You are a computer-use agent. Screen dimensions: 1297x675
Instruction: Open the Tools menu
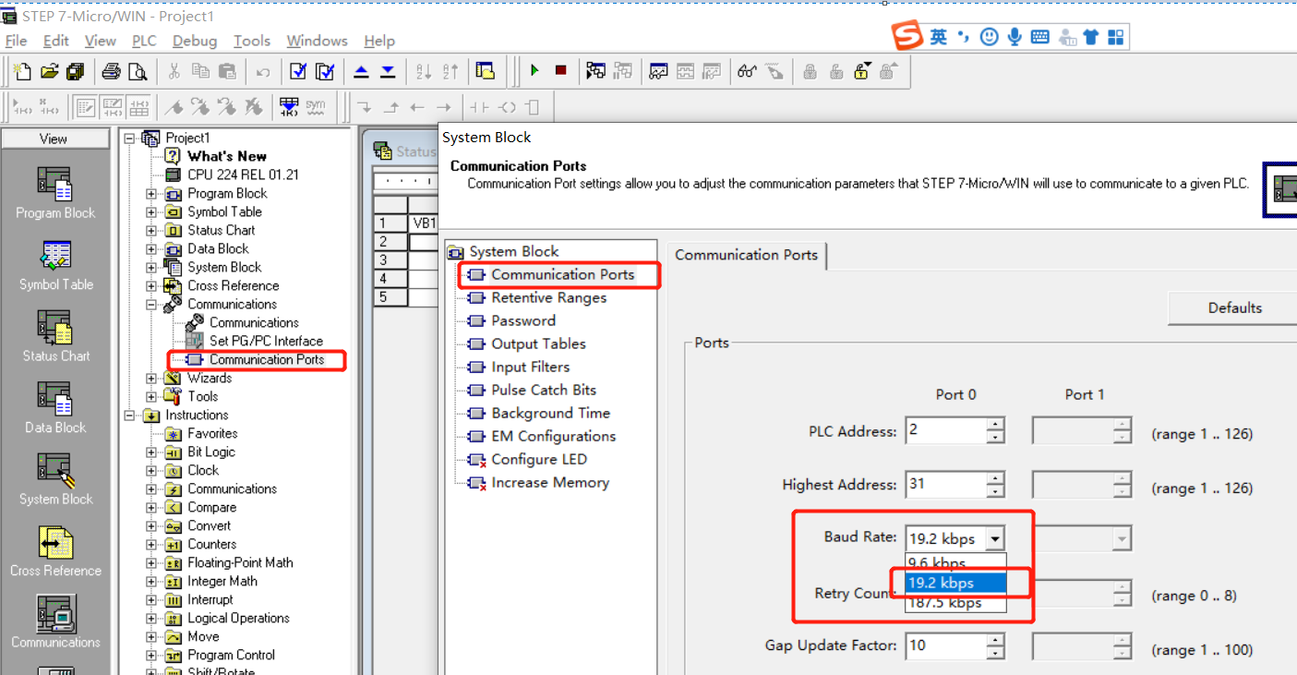click(252, 41)
